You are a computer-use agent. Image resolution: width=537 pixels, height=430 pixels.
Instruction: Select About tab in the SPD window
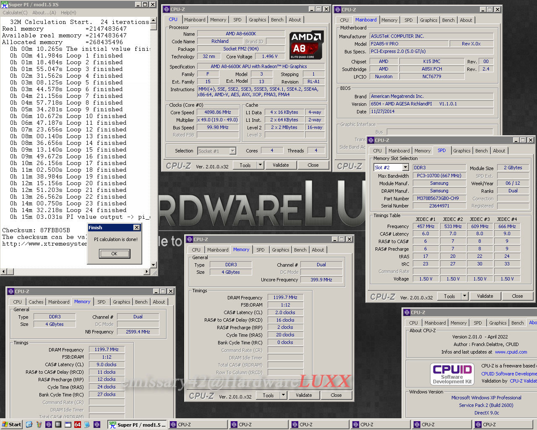[499, 151]
